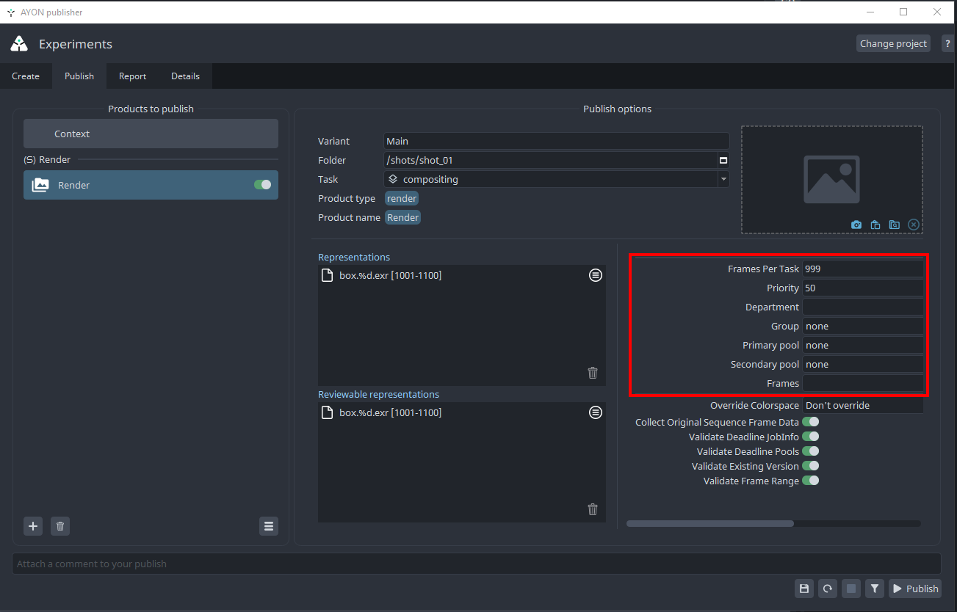This screenshot has height=612, width=957.
Task: Click the Change project button
Action: 893,43
